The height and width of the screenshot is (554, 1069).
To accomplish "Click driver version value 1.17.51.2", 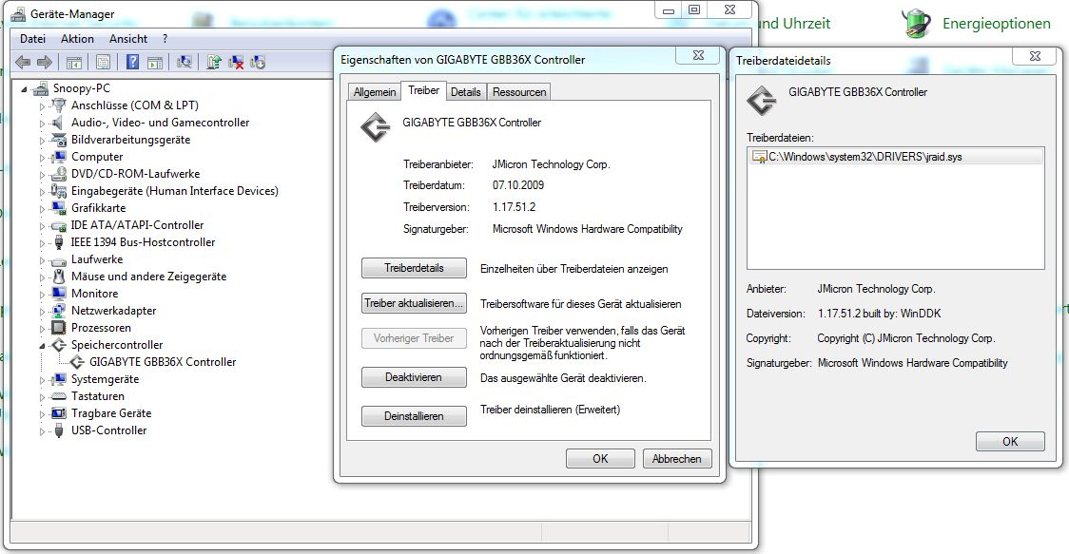I will point(514,207).
